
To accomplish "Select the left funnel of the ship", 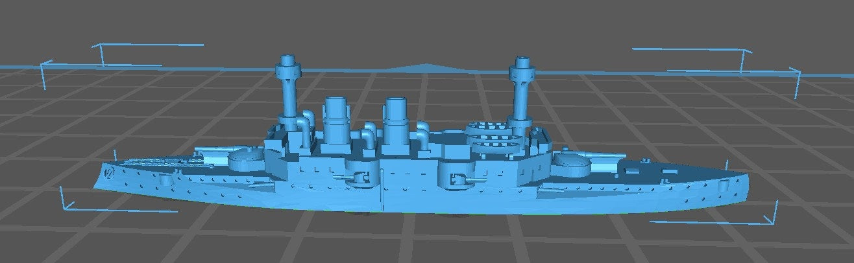I will point(336,120).
